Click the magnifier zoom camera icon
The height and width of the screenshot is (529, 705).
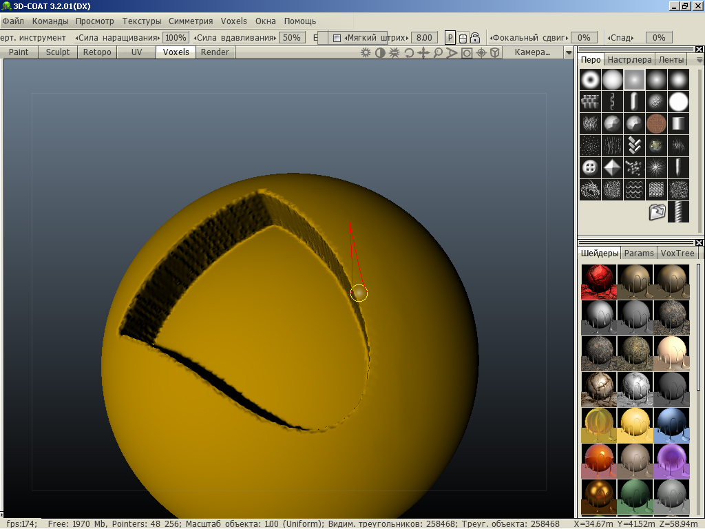pyautogui.click(x=438, y=53)
